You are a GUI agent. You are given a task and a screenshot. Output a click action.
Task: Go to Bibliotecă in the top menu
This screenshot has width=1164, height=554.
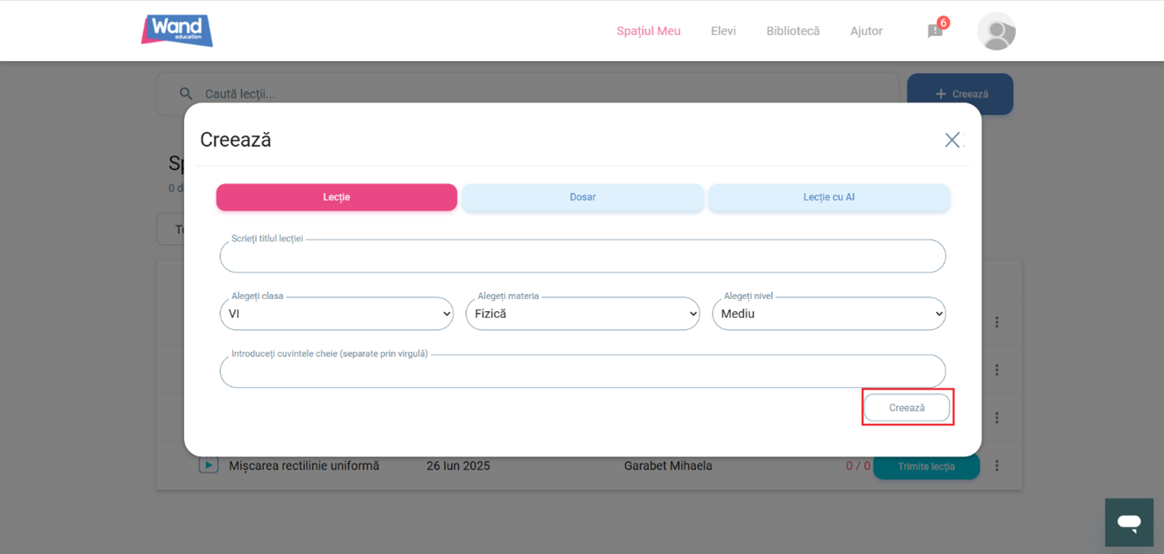pos(792,31)
